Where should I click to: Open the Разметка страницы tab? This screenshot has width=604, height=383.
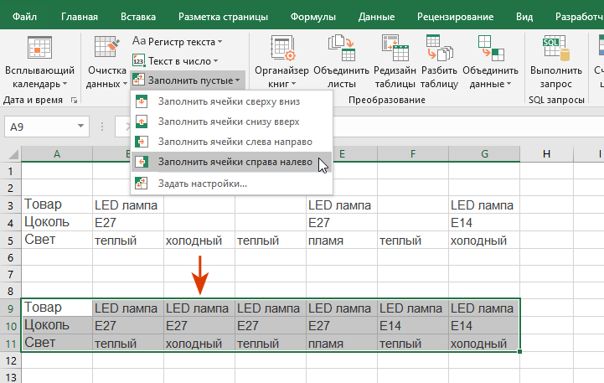(x=223, y=16)
